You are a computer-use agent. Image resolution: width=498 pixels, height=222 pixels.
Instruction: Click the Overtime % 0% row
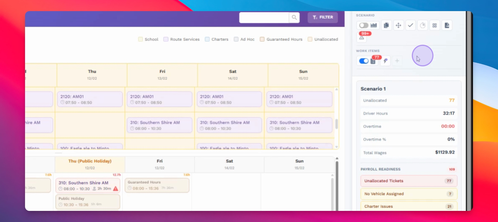[x=409, y=139]
